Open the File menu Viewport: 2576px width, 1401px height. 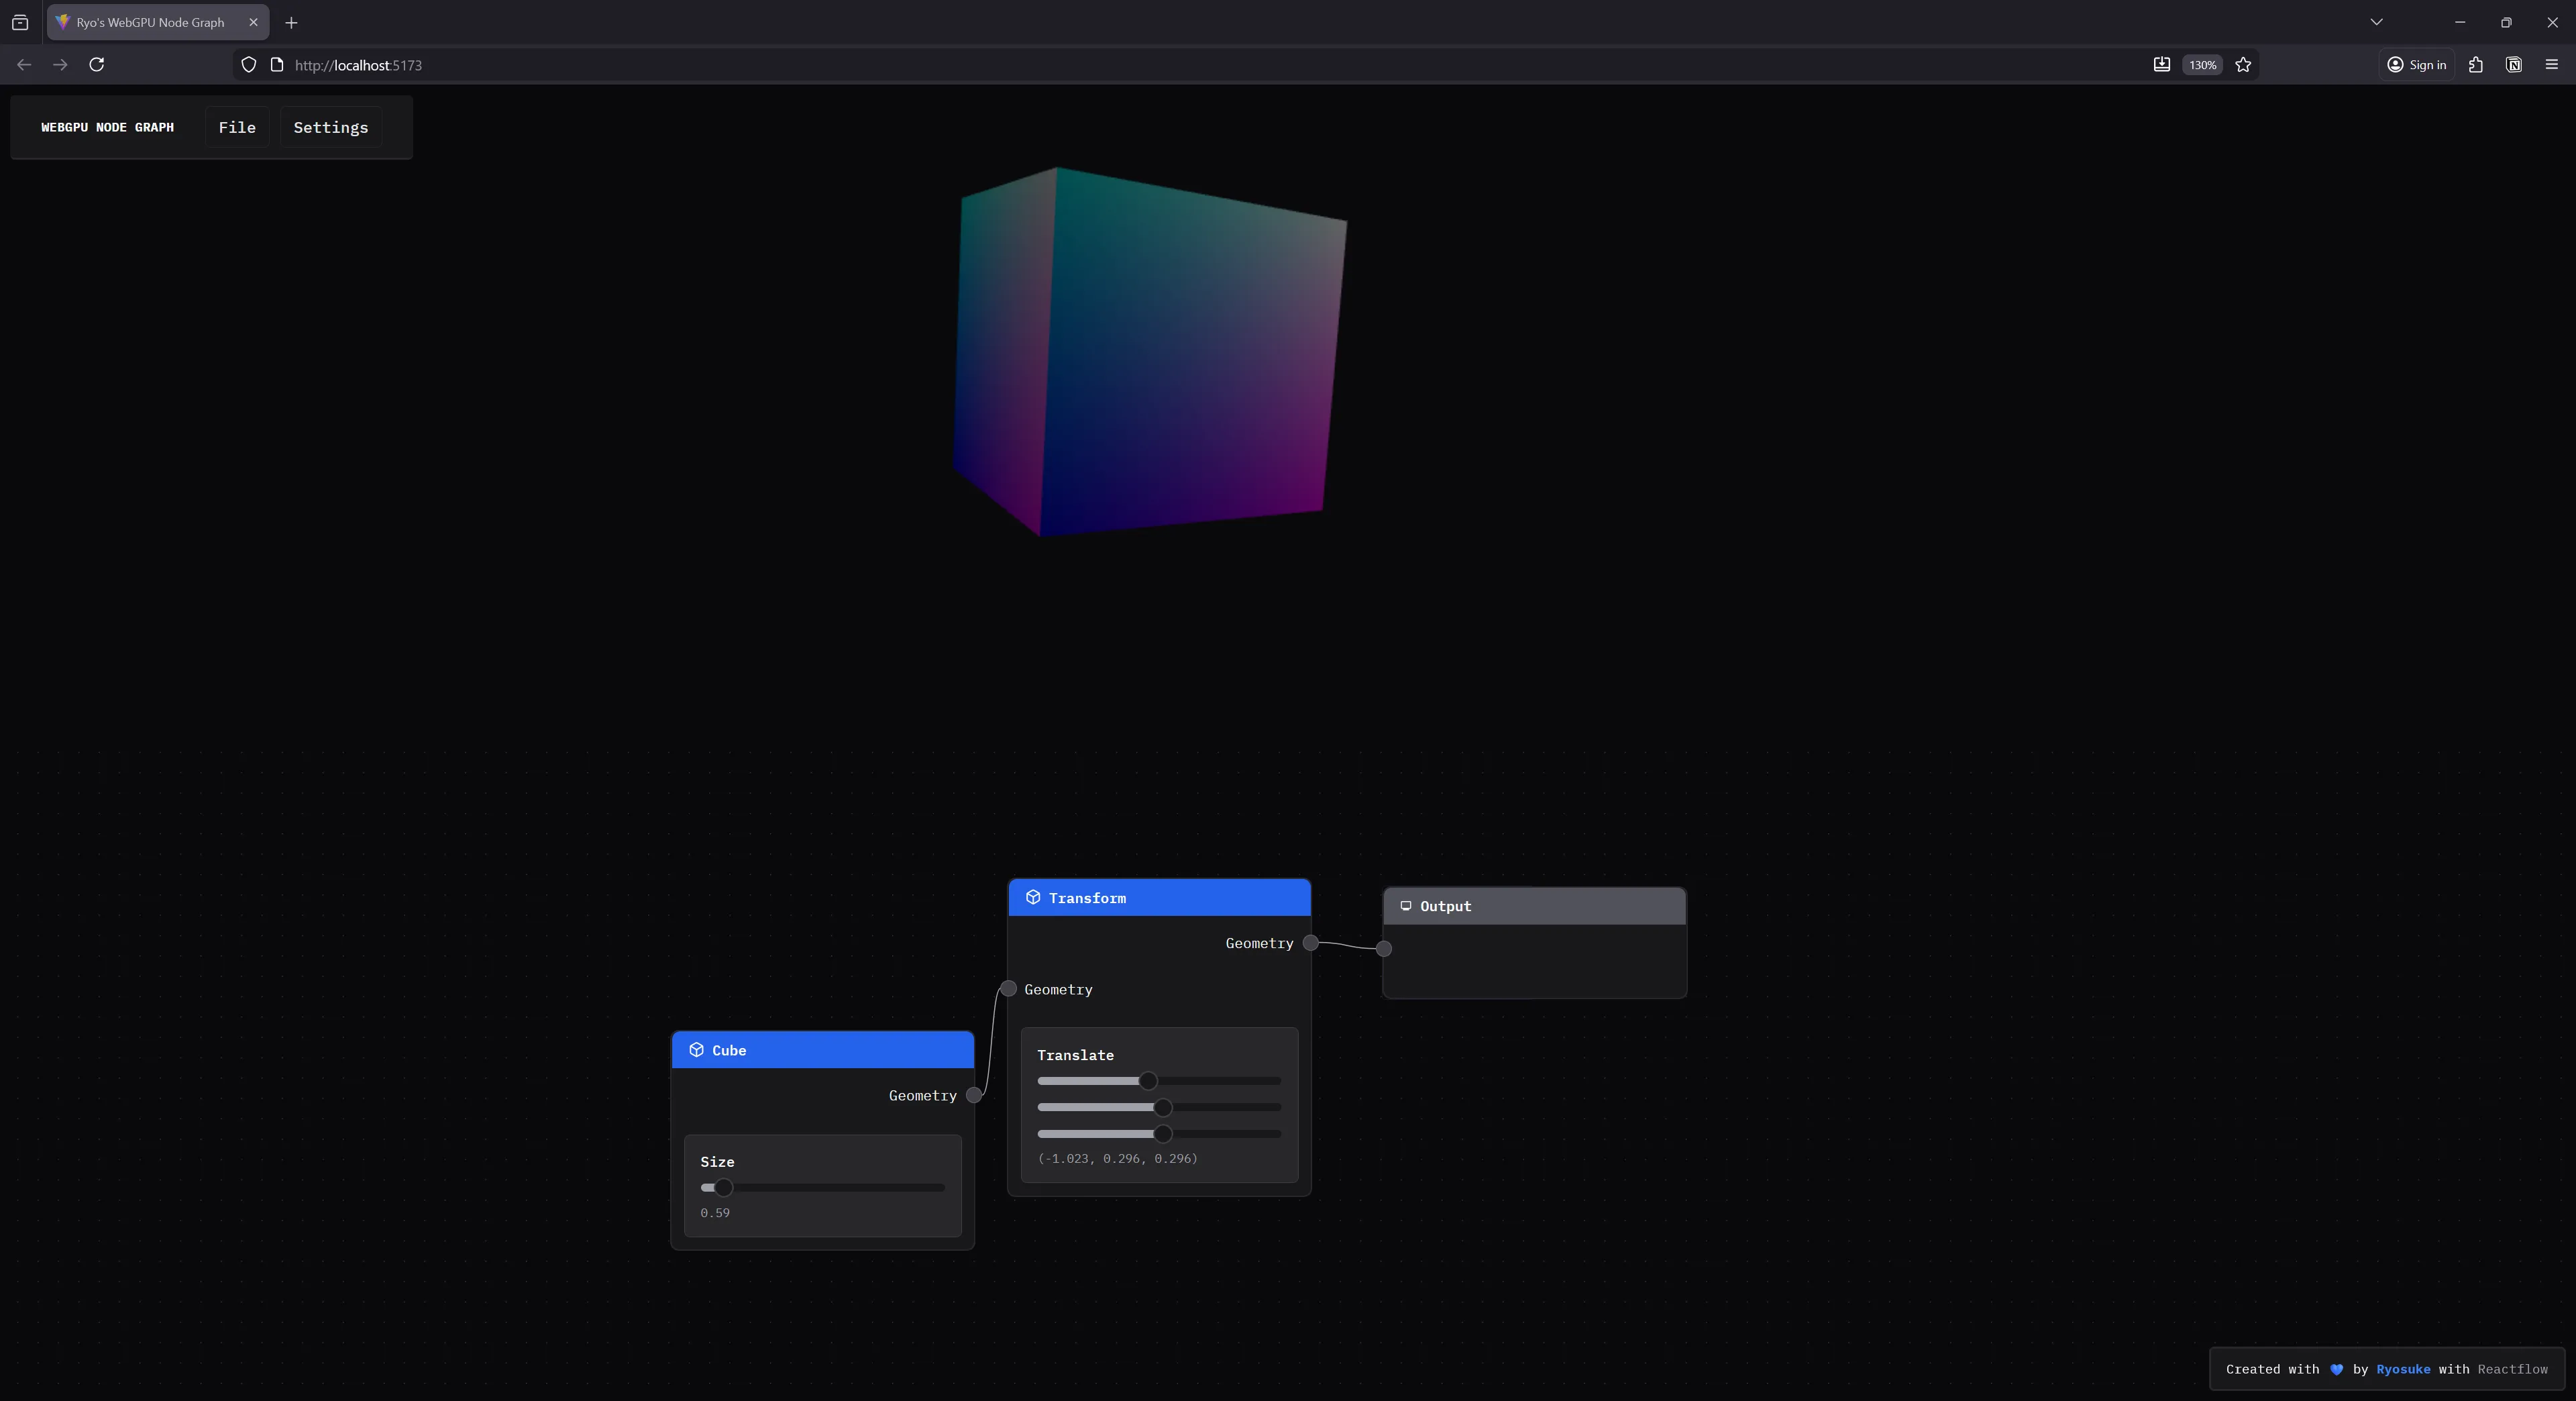[237, 127]
